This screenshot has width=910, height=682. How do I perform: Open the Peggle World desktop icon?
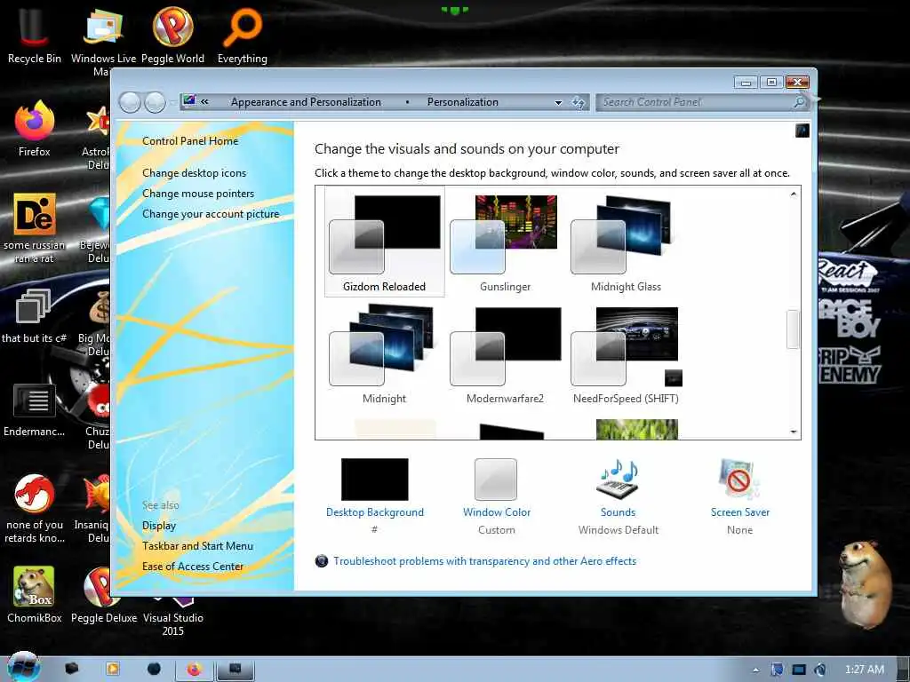[x=172, y=35]
